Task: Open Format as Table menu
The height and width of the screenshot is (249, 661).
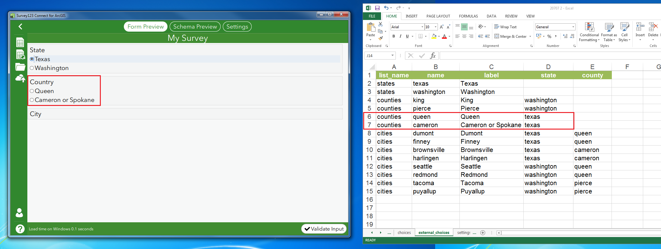Action: (x=609, y=32)
